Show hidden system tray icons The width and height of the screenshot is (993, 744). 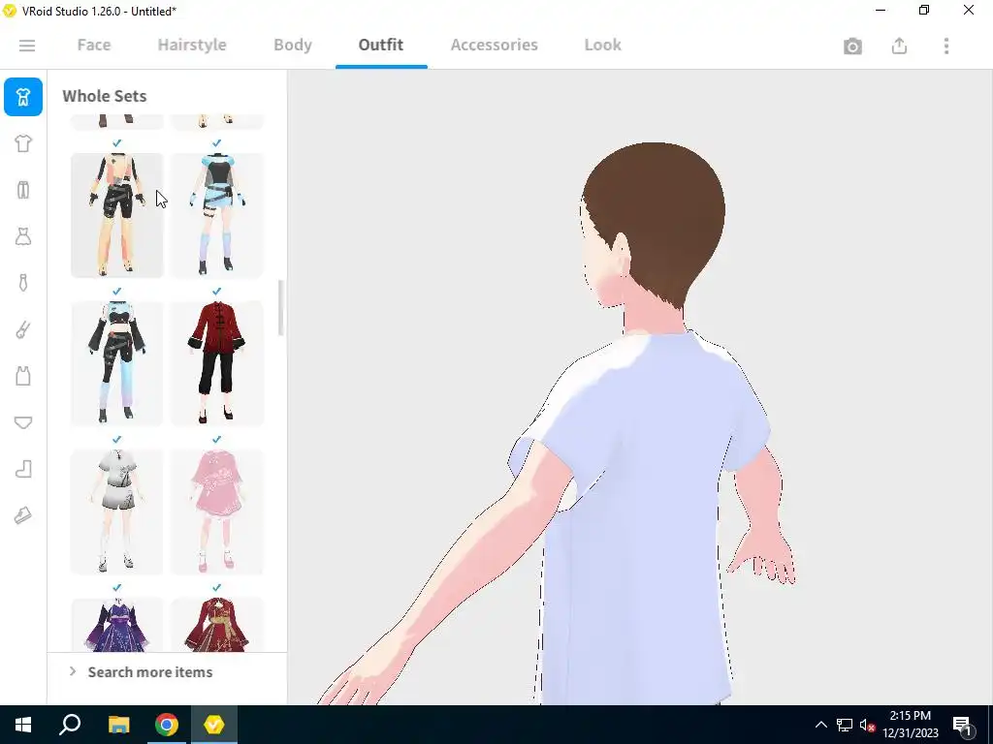point(820,725)
